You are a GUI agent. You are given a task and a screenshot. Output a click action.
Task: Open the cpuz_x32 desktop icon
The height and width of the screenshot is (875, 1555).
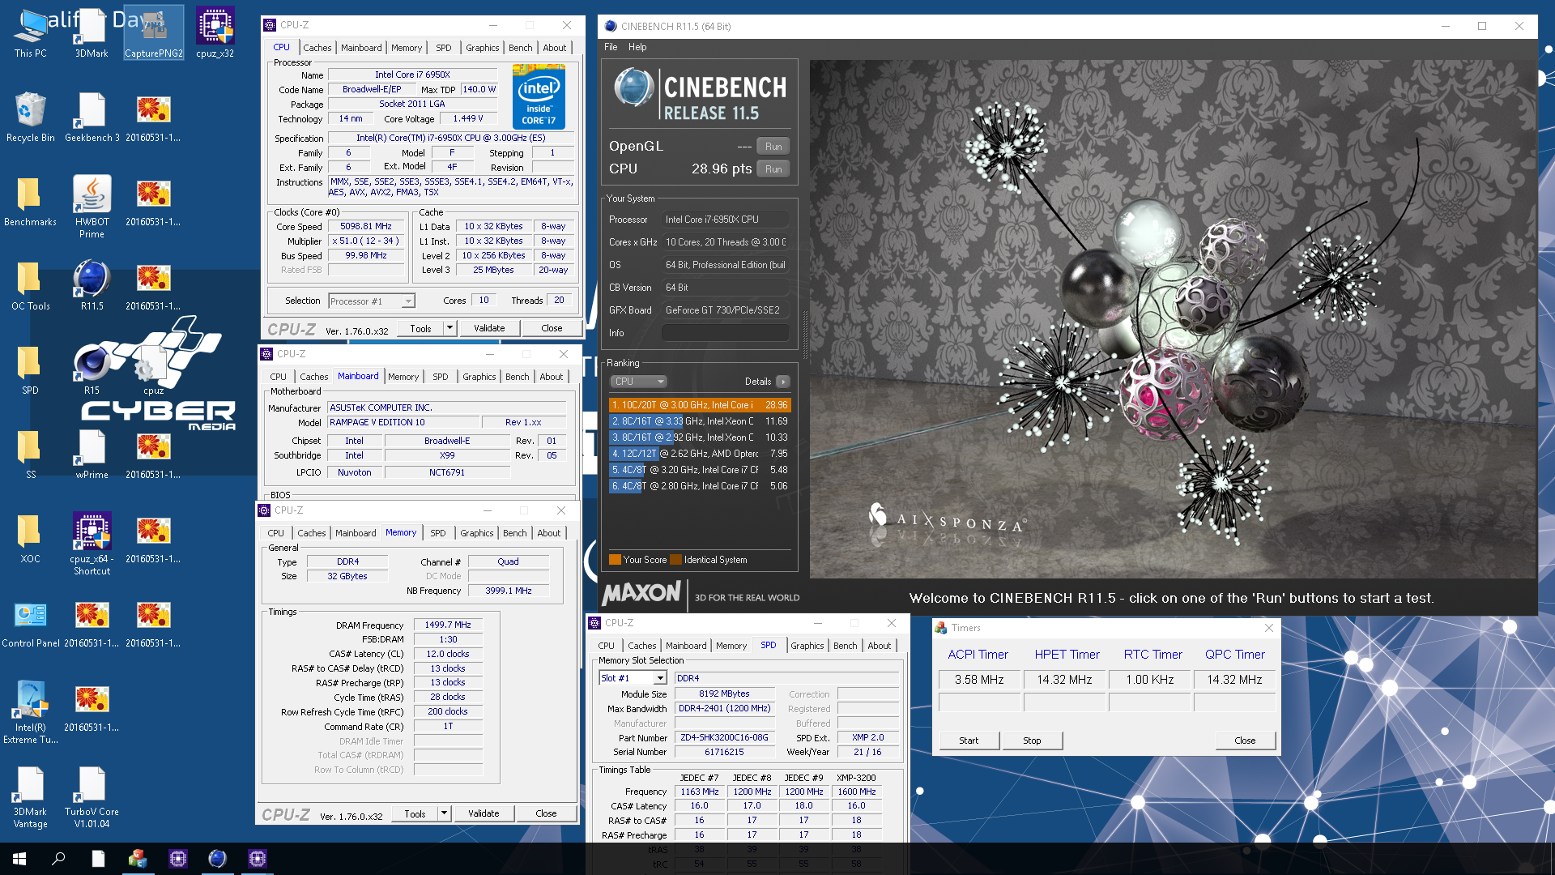click(215, 32)
